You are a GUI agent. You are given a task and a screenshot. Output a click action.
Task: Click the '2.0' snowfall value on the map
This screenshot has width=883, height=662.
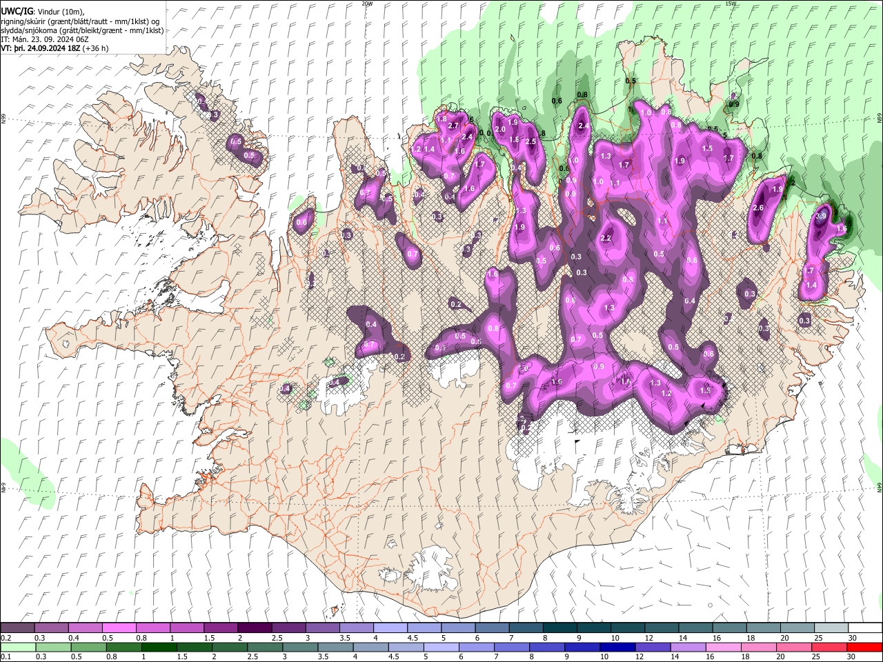pyautogui.click(x=501, y=129)
